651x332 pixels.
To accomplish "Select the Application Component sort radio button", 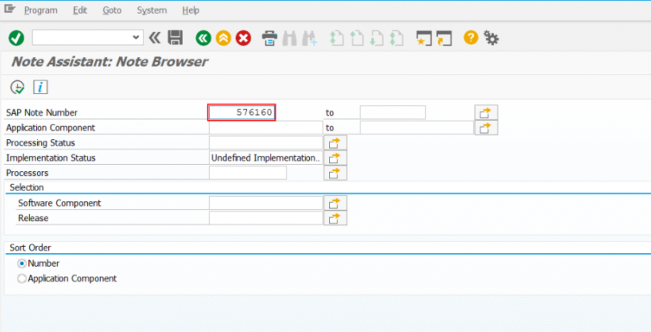I will click(x=22, y=278).
